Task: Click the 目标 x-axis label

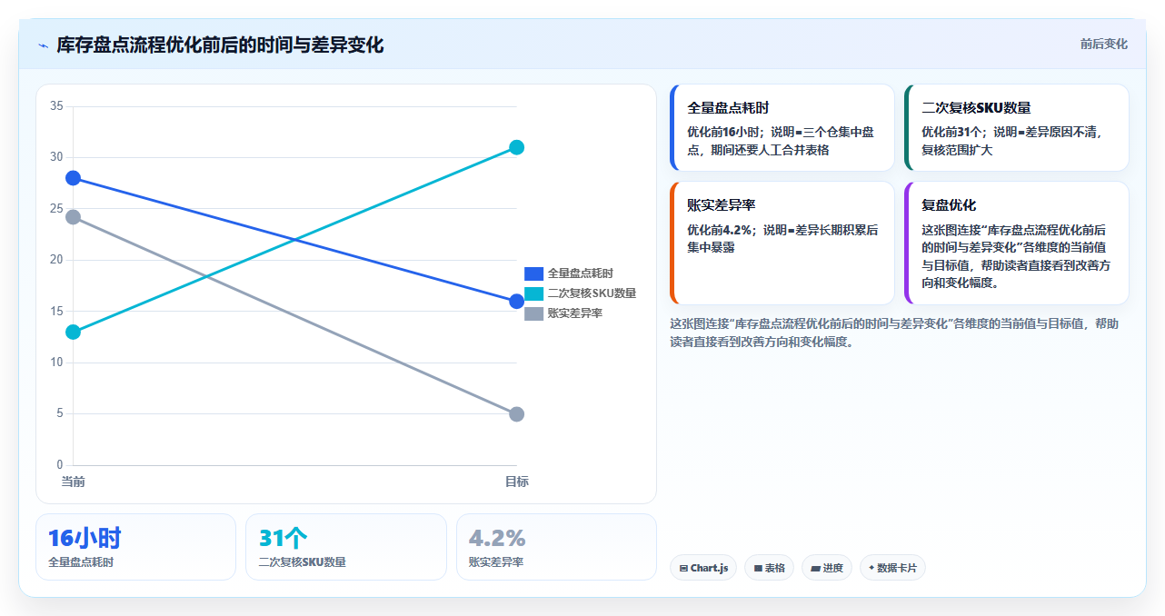Action: 517,482
